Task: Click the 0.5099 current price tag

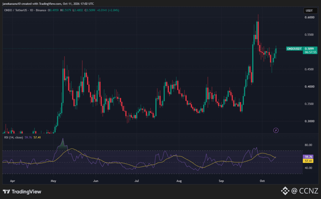Action: 309,49
